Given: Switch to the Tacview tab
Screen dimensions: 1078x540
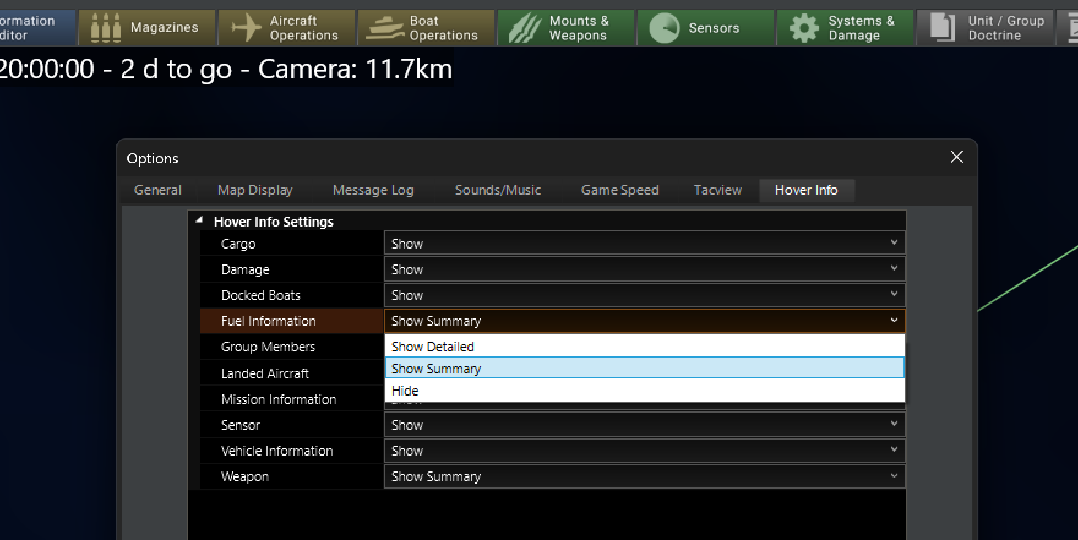Looking at the screenshot, I should click(718, 190).
